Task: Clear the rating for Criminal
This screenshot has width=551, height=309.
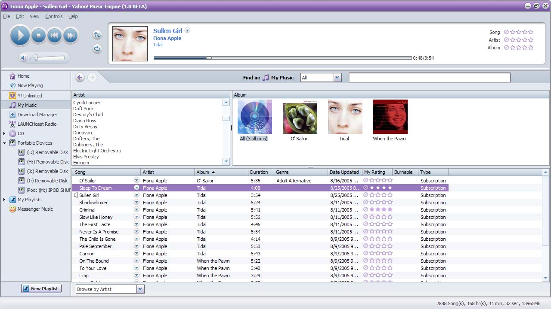Action: (x=366, y=210)
